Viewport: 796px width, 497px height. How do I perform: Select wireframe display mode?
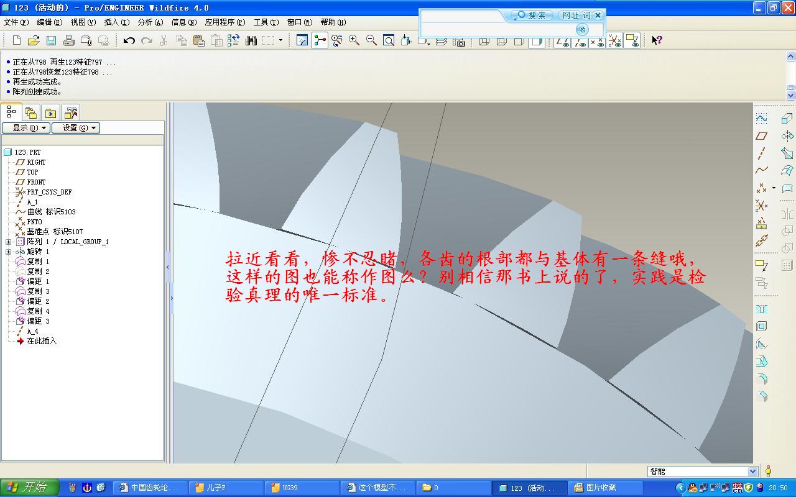coord(484,41)
